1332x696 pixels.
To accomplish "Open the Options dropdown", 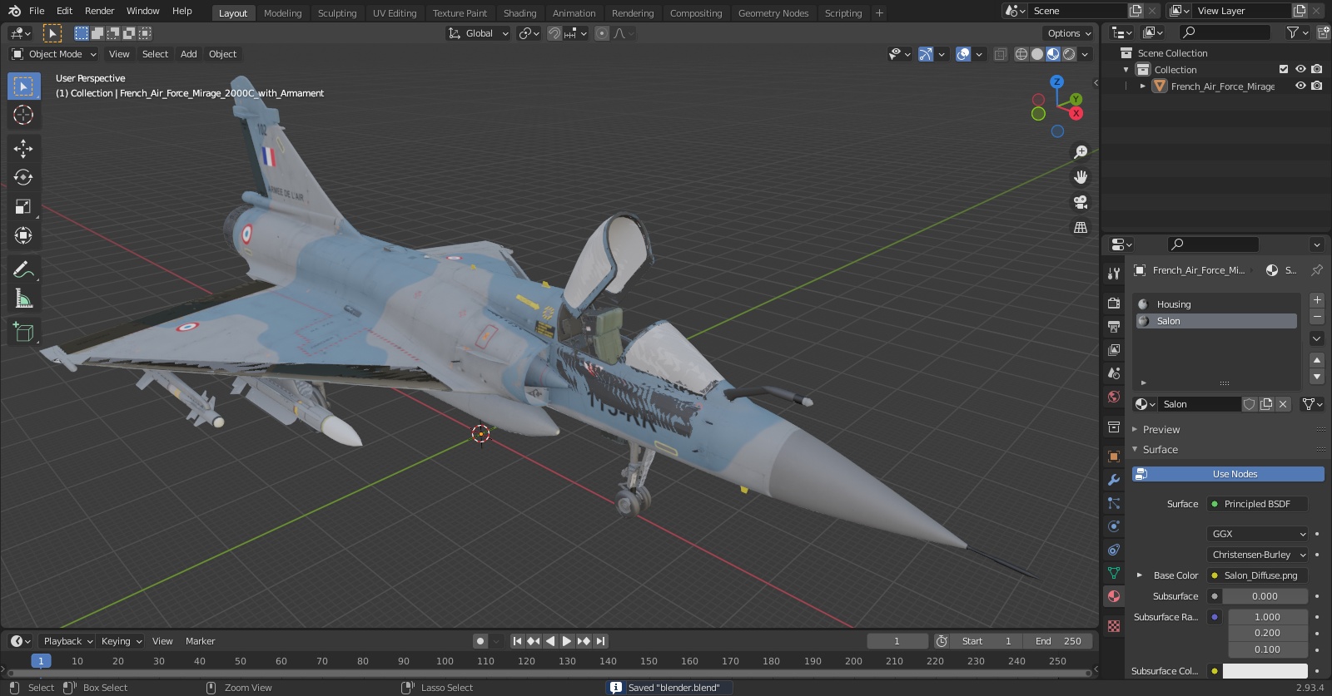I will [1069, 33].
